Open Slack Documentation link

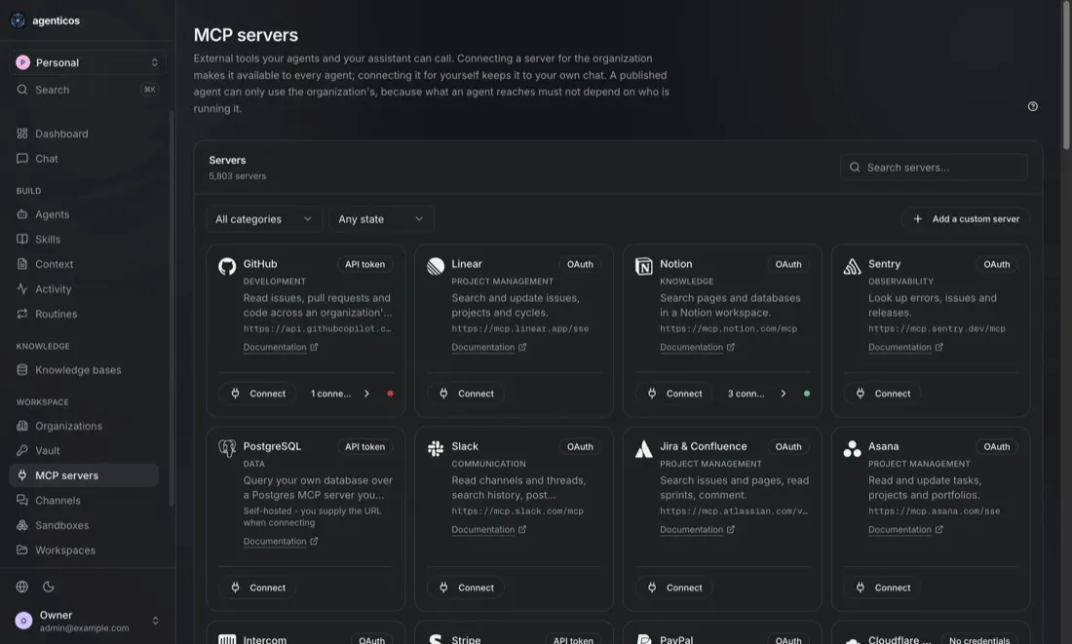489,530
